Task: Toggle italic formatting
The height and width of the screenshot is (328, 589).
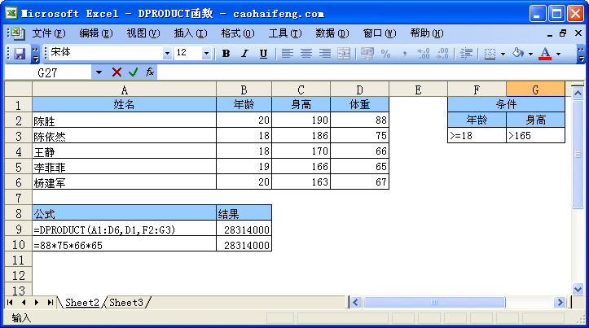Action: [244, 54]
